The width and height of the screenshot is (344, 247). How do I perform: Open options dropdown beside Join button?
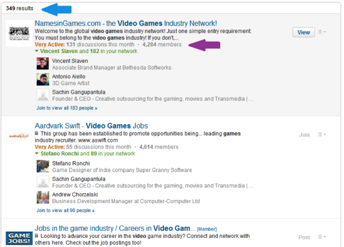tap(322, 134)
